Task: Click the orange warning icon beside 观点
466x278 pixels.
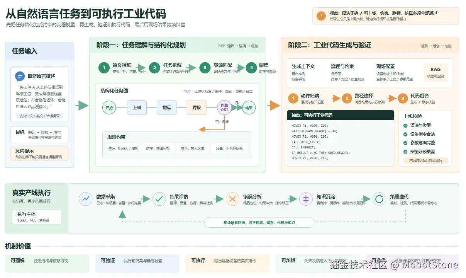Action: pos(321,16)
